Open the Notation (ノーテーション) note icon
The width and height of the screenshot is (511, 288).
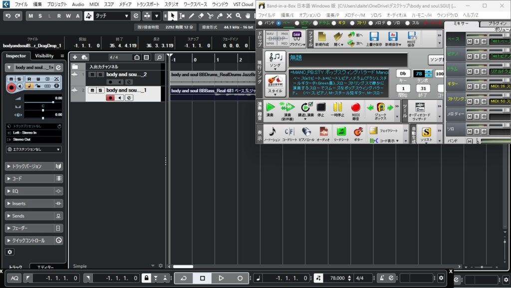pyautogui.click(x=272, y=134)
